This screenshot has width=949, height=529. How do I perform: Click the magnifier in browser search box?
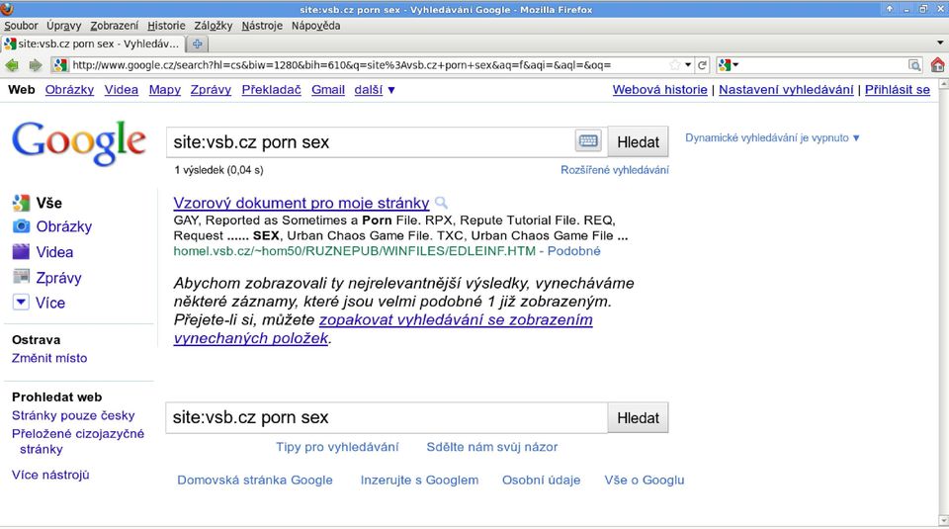point(914,64)
